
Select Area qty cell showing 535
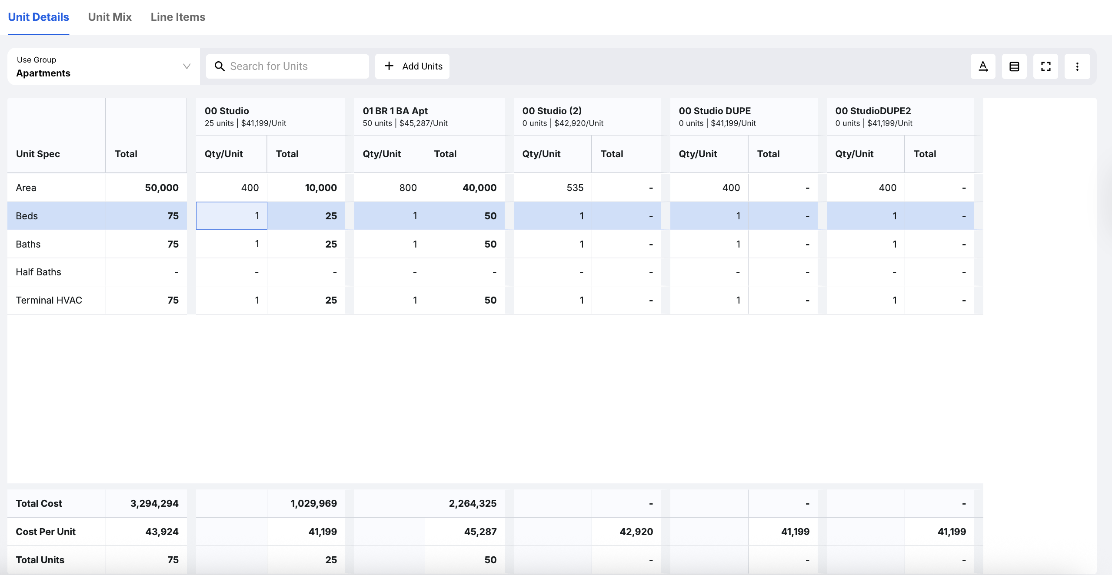click(552, 188)
